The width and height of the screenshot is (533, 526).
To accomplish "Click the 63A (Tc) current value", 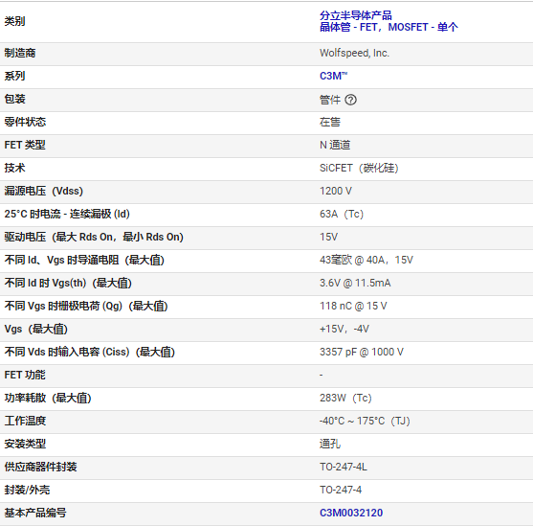I will click(x=342, y=214).
